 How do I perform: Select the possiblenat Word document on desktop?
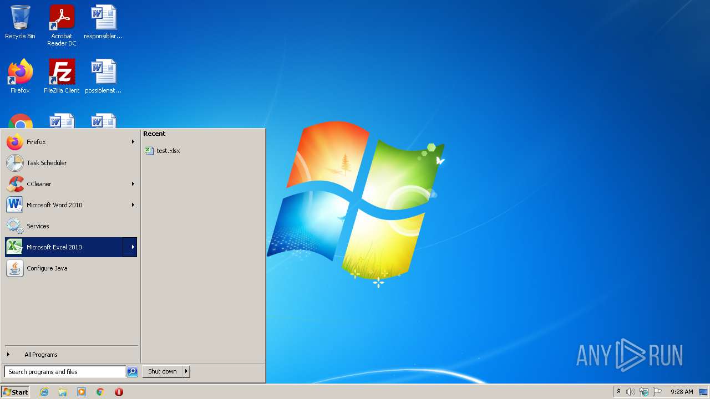pos(103,76)
